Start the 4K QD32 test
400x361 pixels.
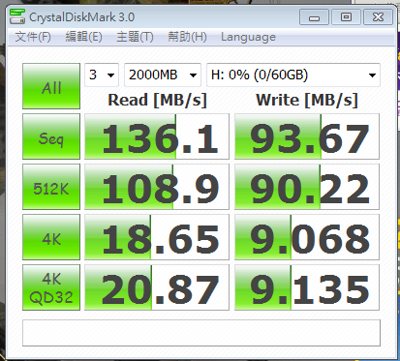pos(51,287)
